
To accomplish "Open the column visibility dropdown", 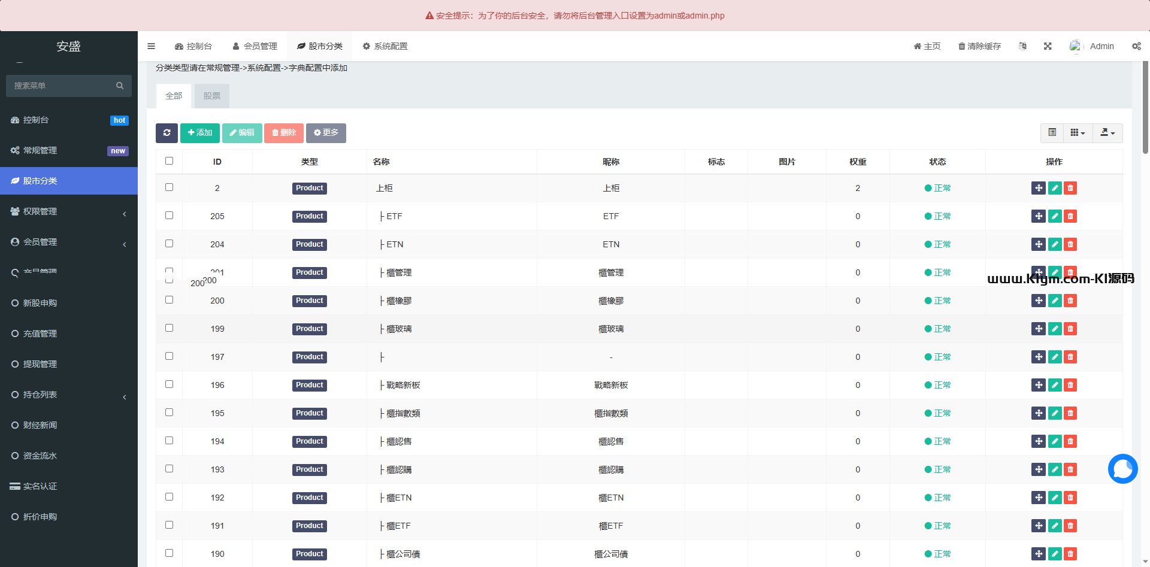I will 1078,133.
